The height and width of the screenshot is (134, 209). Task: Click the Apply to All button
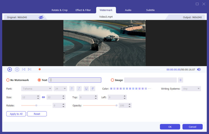click(x=16, y=114)
